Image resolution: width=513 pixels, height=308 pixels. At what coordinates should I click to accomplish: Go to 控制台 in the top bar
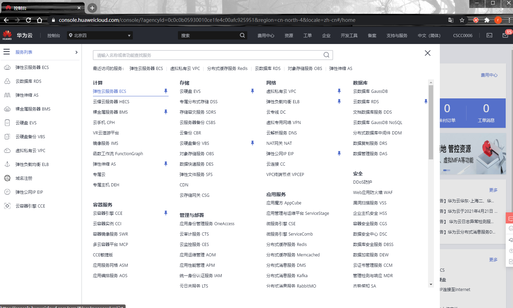point(53,35)
